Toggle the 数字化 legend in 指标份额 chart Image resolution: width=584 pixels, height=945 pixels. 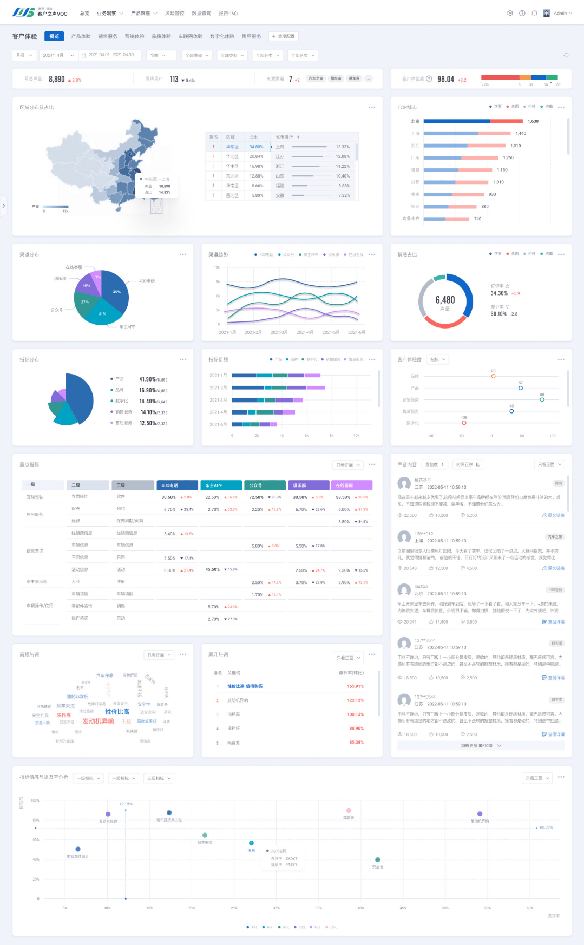tap(310, 359)
